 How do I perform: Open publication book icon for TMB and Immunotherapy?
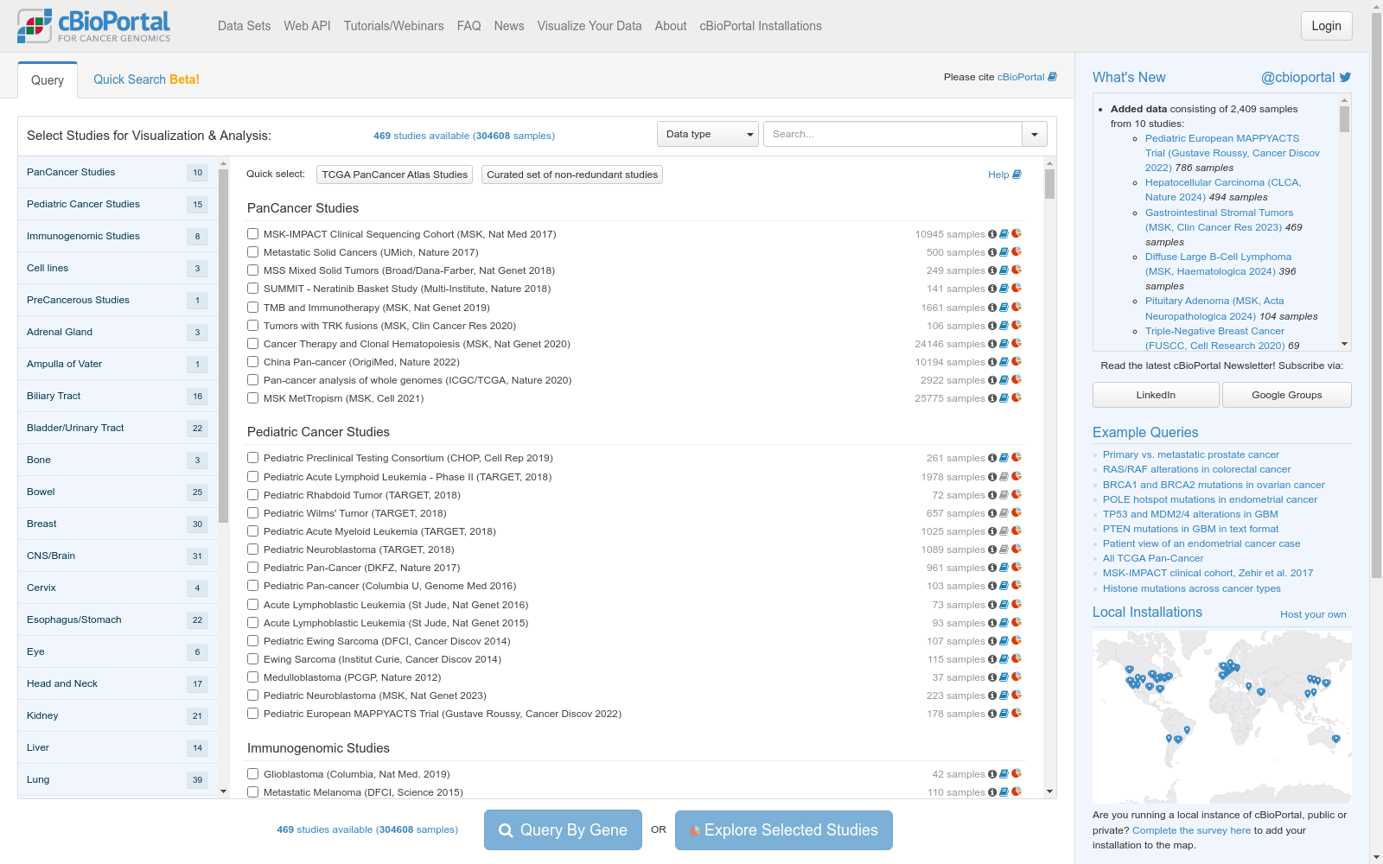[1004, 308]
